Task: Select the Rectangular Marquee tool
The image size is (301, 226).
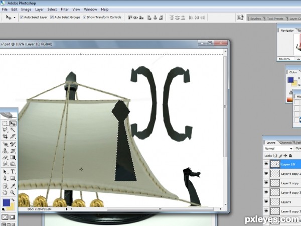Action: click(5, 124)
